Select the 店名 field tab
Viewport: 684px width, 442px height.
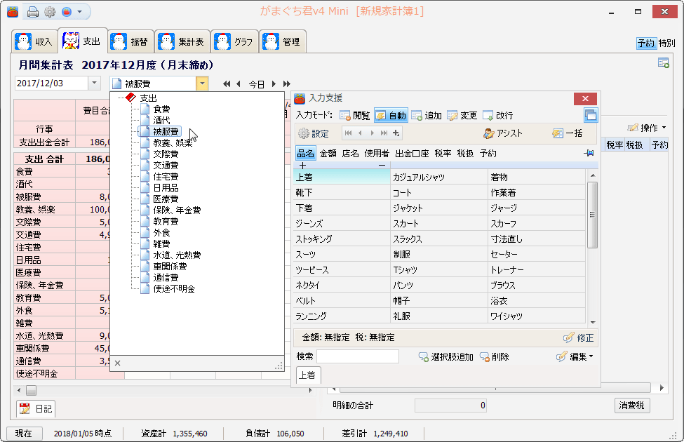coord(350,154)
